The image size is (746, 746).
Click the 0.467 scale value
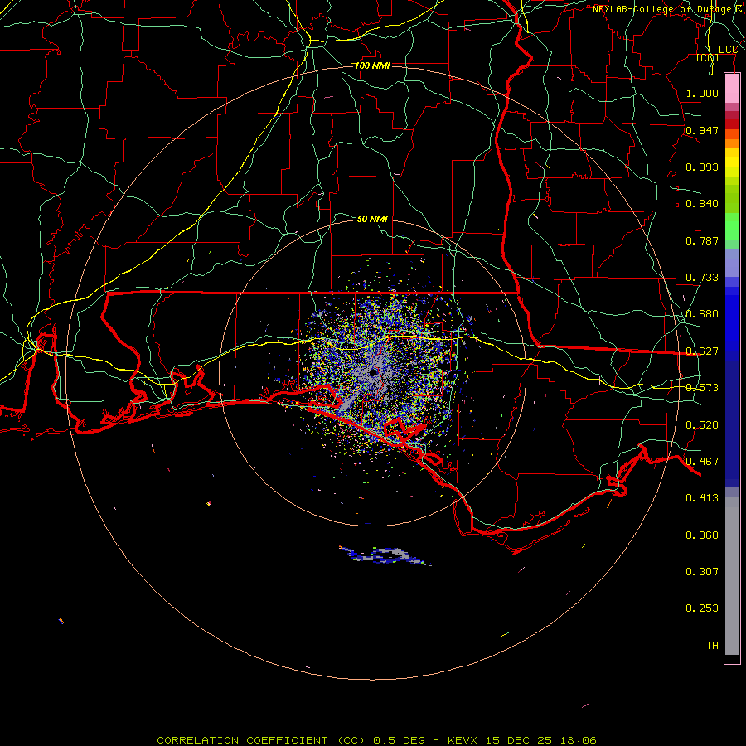pyautogui.click(x=702, y=462)
